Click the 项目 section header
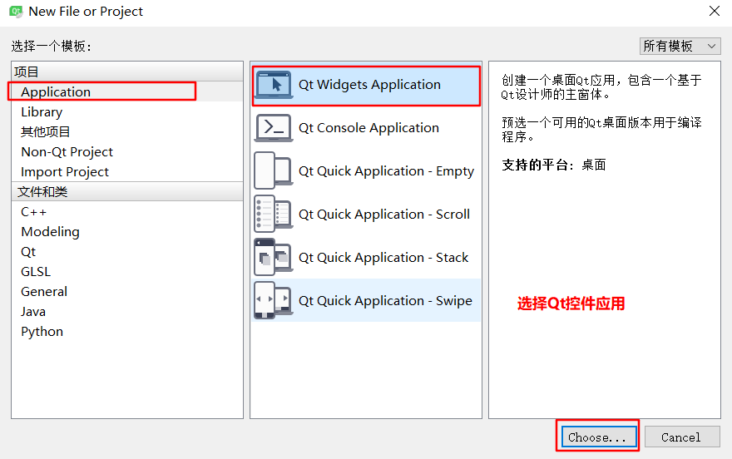This screenshot has width=732, height=459. click(x=127, y=72)
